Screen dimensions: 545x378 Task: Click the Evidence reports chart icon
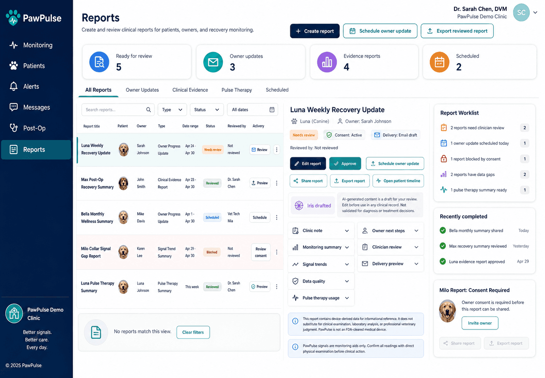(x=327, y=62)
